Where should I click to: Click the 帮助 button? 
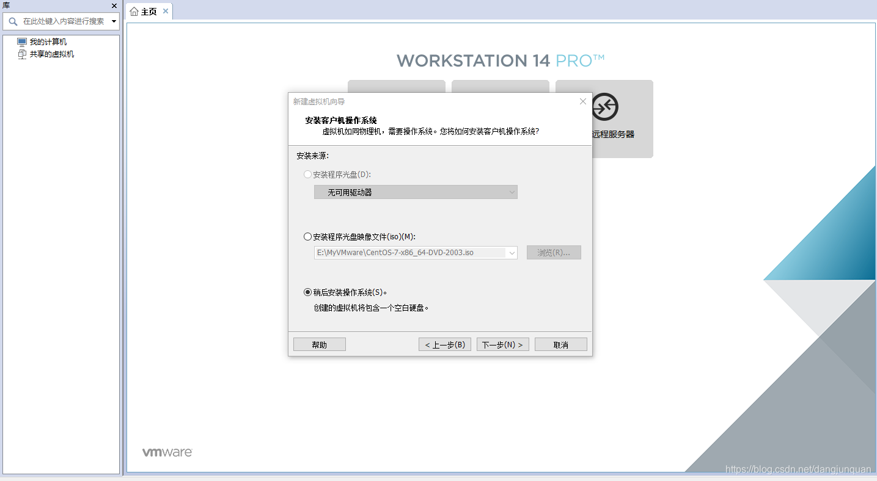(320, 345)
